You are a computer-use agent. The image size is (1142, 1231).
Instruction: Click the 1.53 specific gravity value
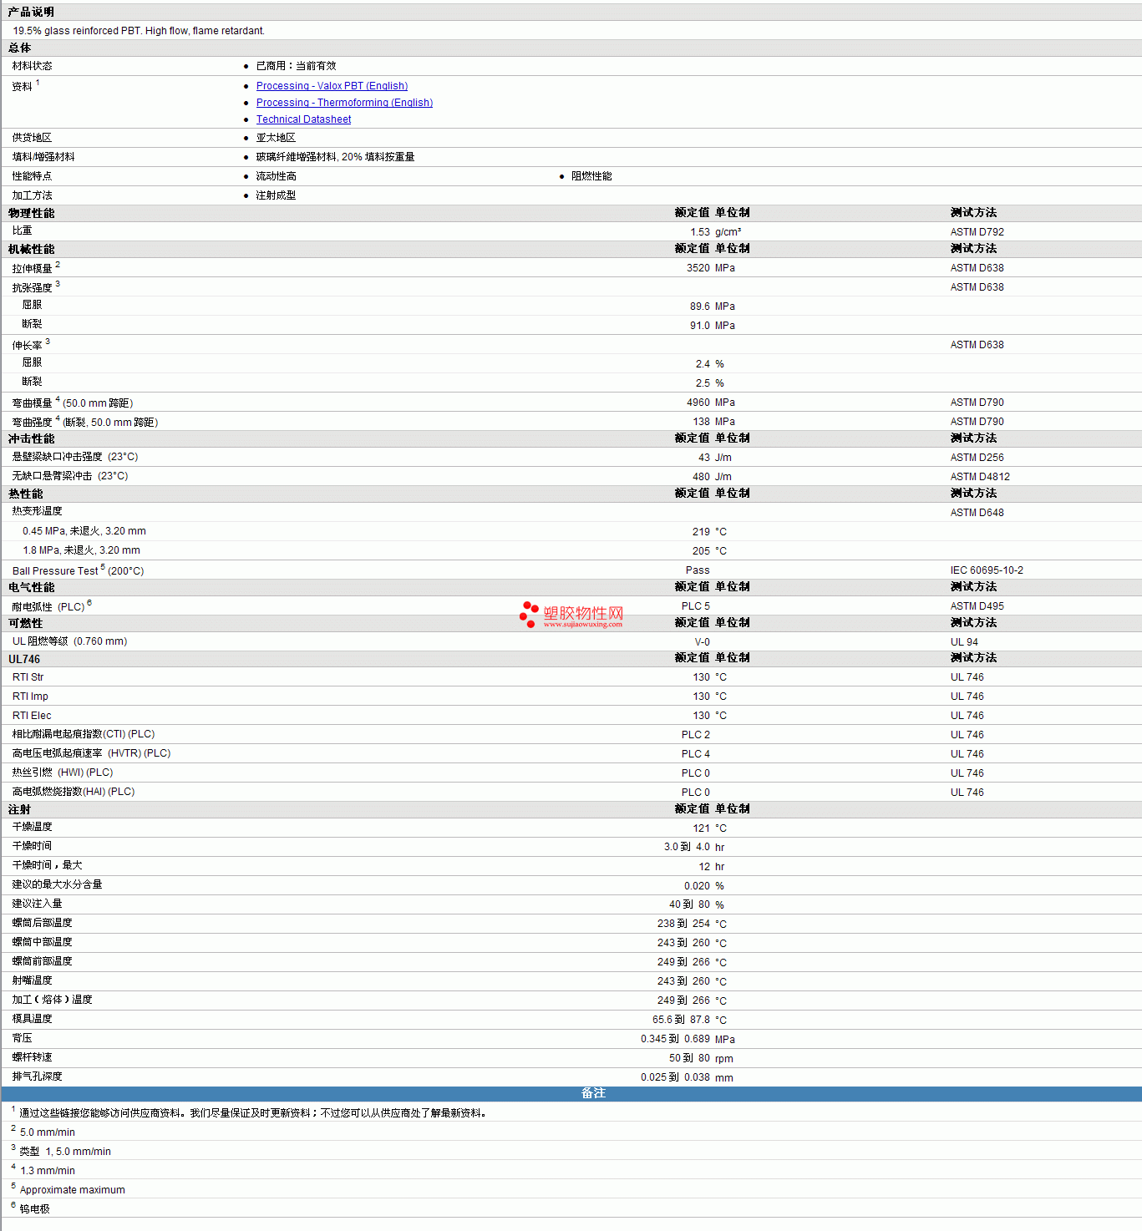point(700,232)
